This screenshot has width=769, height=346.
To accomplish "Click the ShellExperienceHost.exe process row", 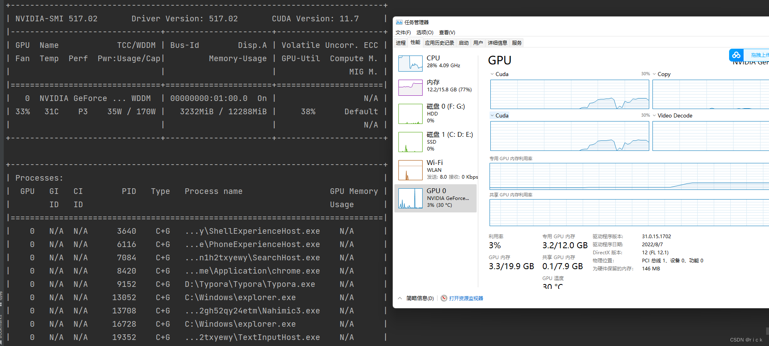I will tap(197, 231).
